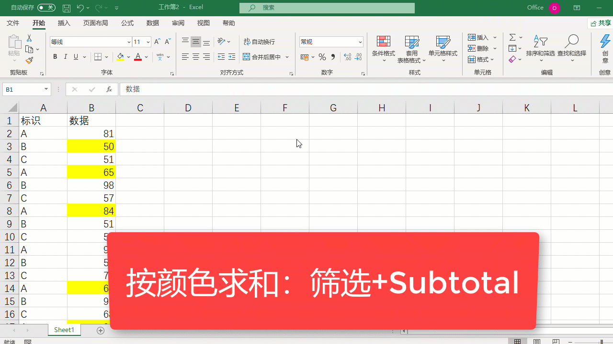Expand the Name Box dropdown arrow
Viewport: 613px width, 344px height.
coord(46,89)
